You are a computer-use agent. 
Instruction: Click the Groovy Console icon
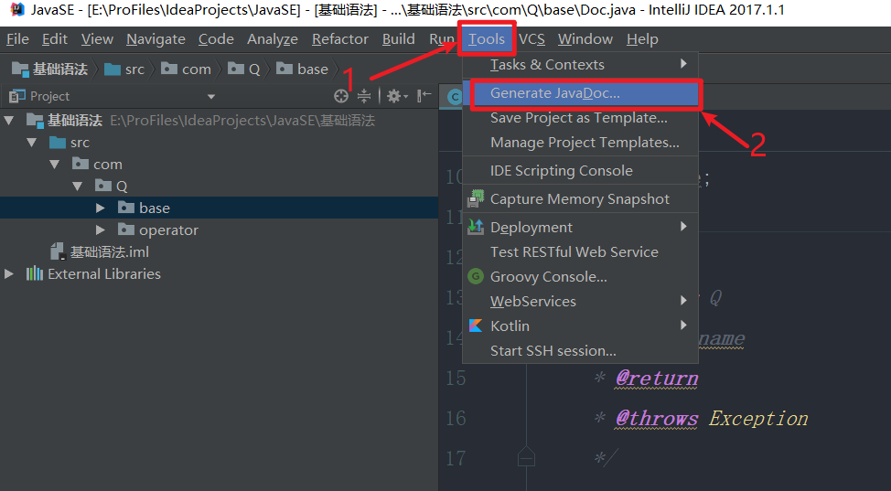pos(476,276)
